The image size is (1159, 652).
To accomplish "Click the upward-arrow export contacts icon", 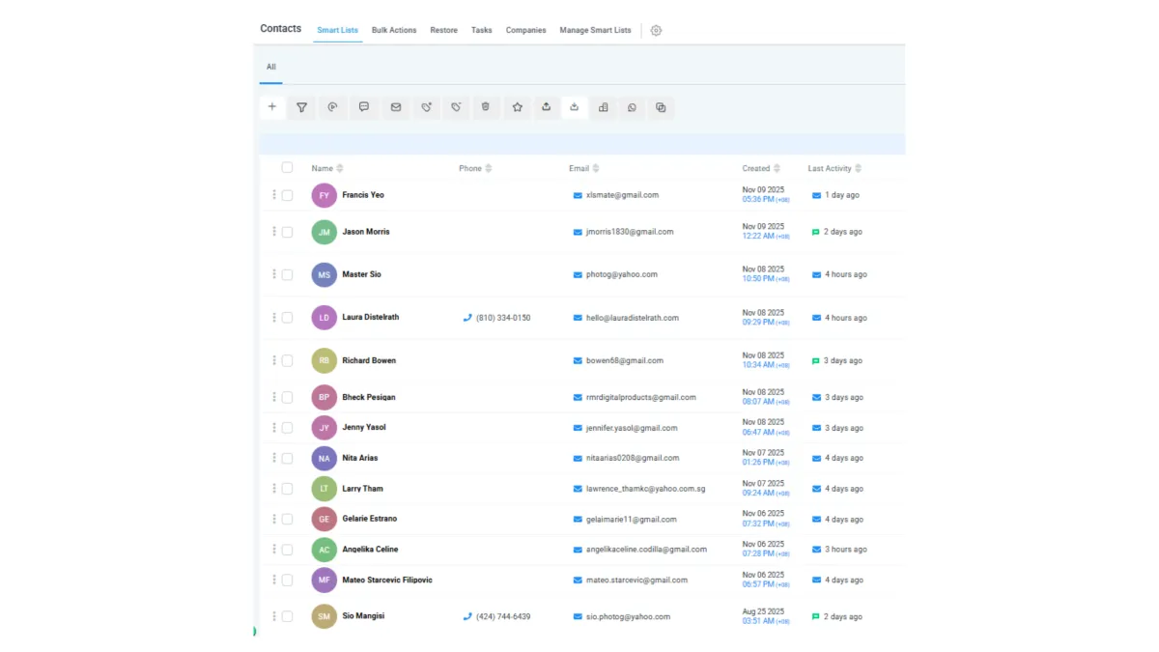I will (x=546, y=107).
